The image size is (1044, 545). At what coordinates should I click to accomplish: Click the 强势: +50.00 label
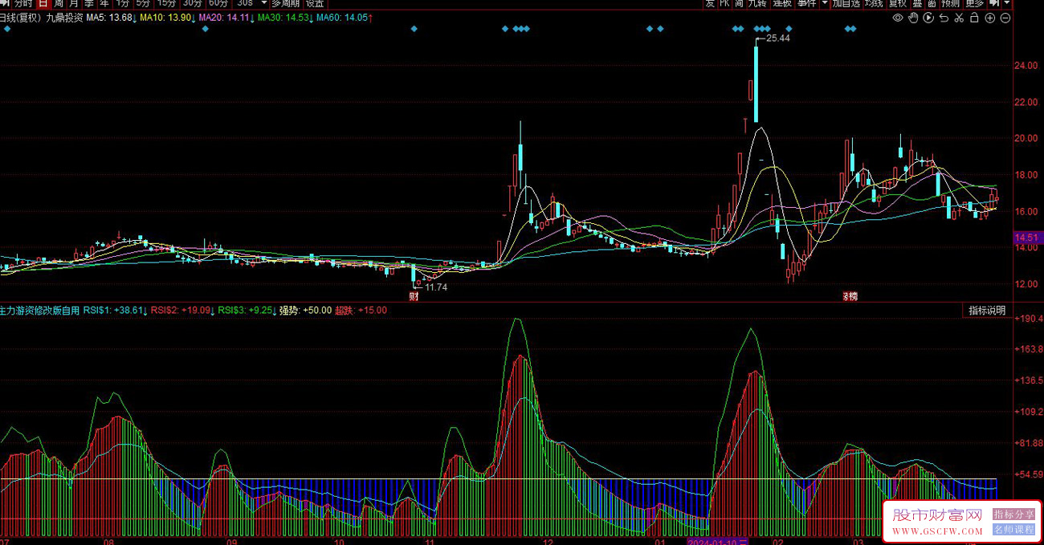pos(305,310)
